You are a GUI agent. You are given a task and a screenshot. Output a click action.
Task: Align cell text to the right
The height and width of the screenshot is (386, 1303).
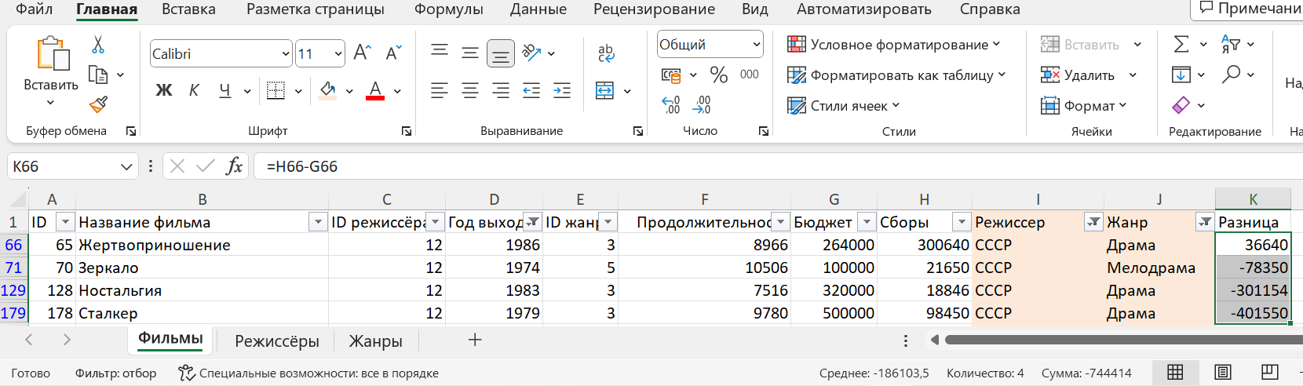click(x=501, y=91)
